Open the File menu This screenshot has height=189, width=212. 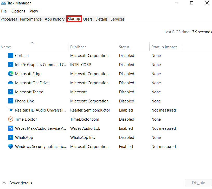4,11
